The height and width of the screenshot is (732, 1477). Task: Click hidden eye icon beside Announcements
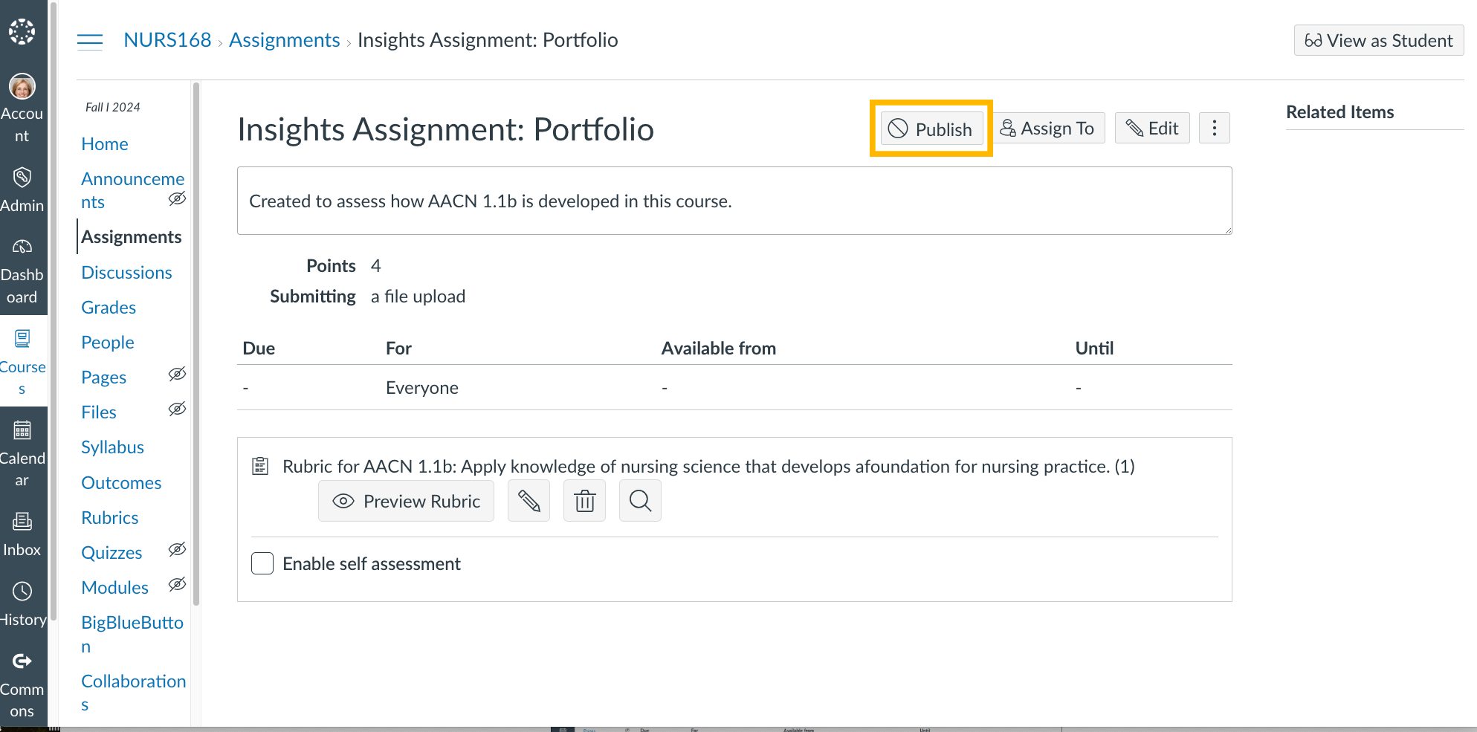point(177,198)
